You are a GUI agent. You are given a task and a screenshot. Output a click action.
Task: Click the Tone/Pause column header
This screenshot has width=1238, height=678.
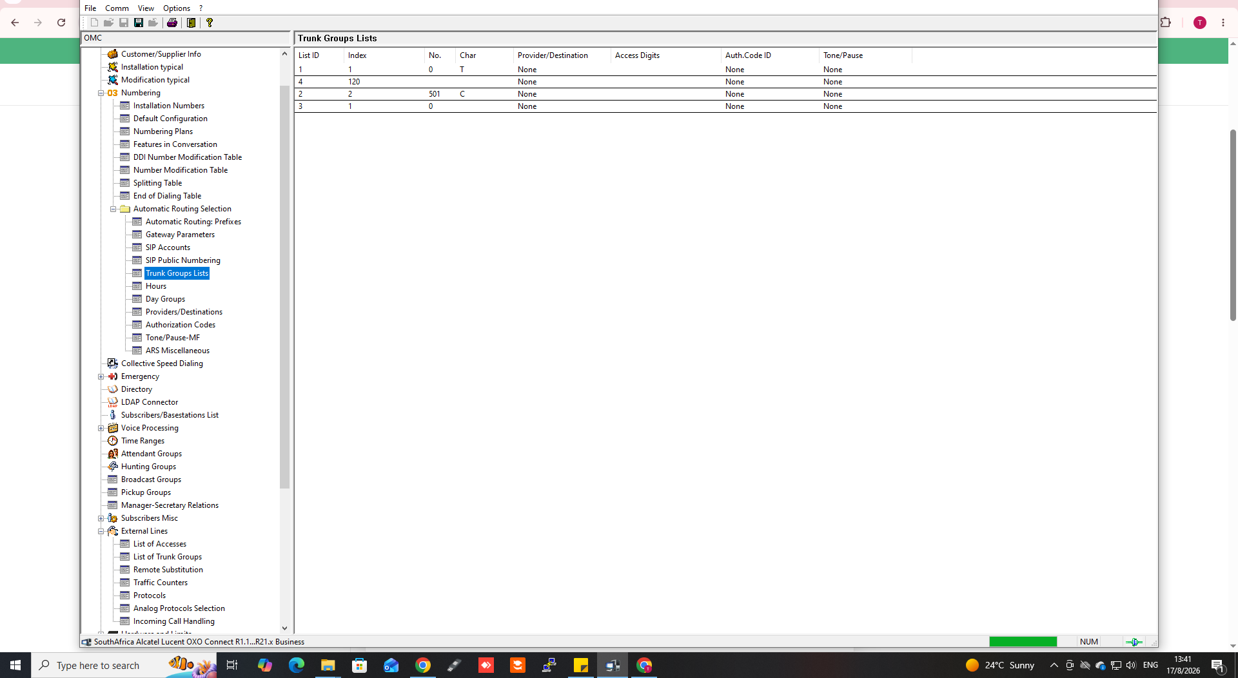[865, 55]
